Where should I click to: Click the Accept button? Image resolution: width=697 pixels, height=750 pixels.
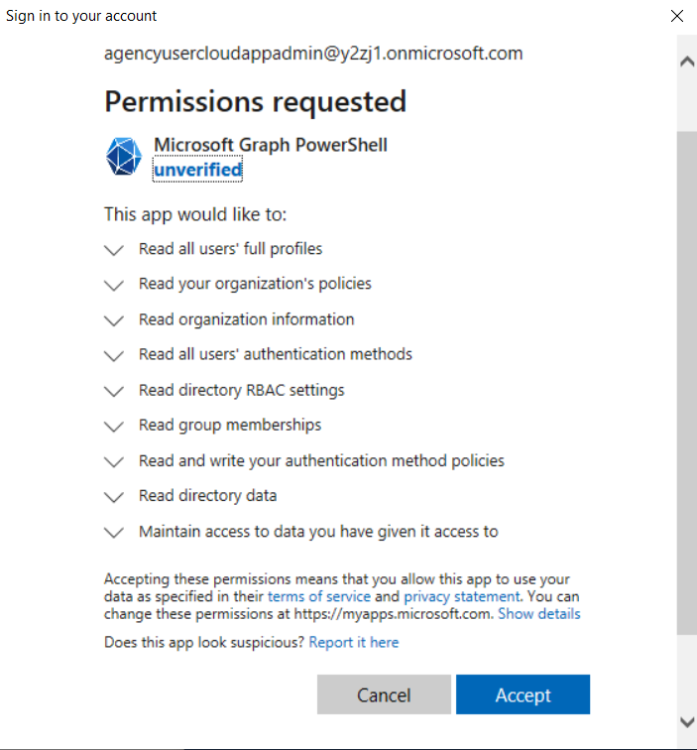(x=523, y=694)
